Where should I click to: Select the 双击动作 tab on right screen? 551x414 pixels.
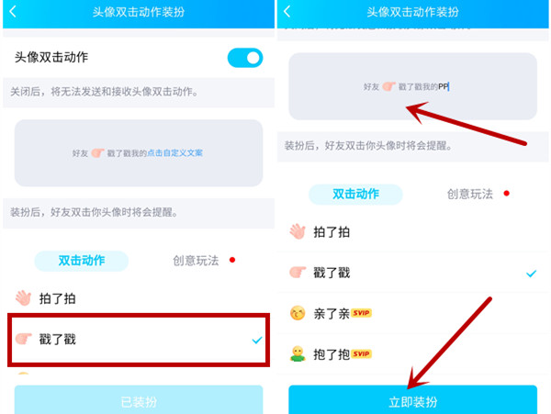coord(355,194)
